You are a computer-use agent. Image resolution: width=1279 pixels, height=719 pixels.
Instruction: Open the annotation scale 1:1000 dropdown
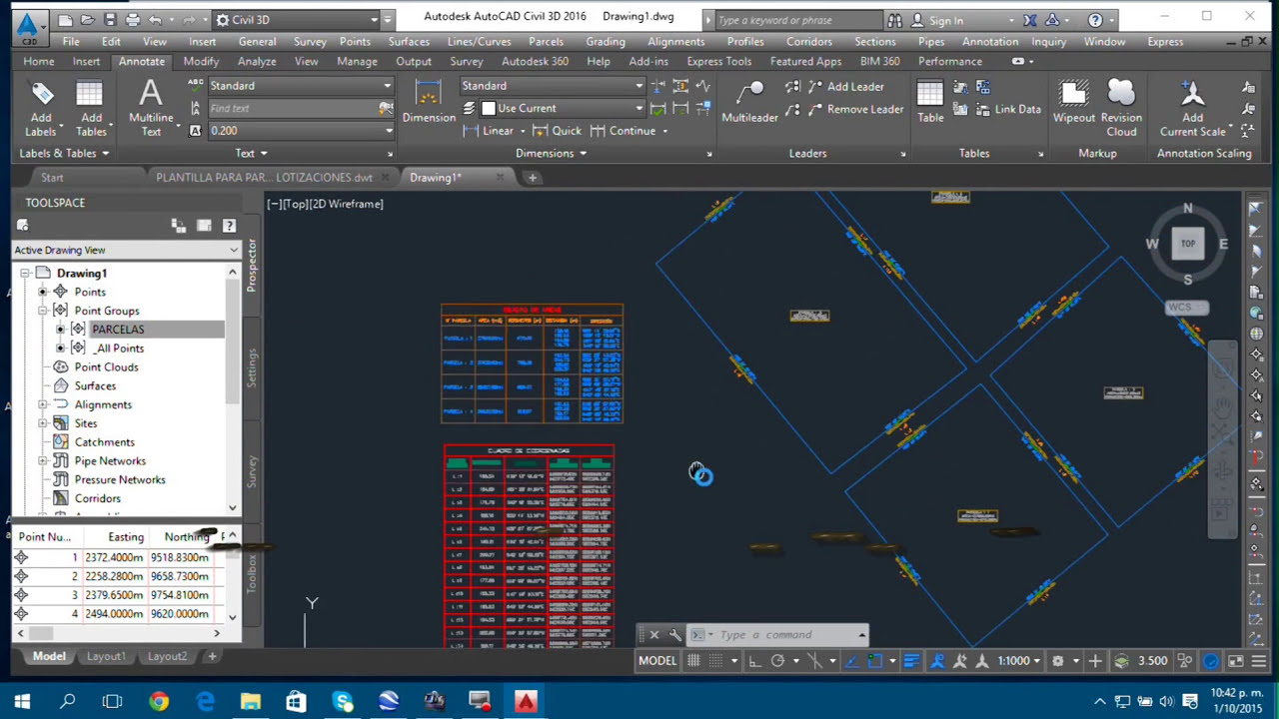click(1018, 661)
